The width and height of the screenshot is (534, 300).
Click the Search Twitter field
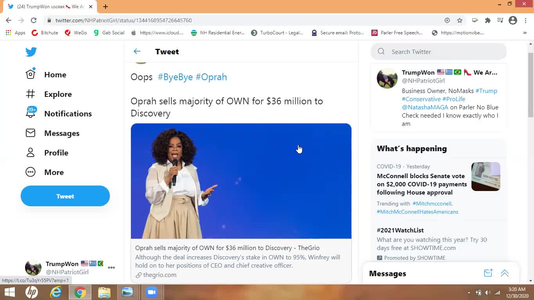(439, 52)
